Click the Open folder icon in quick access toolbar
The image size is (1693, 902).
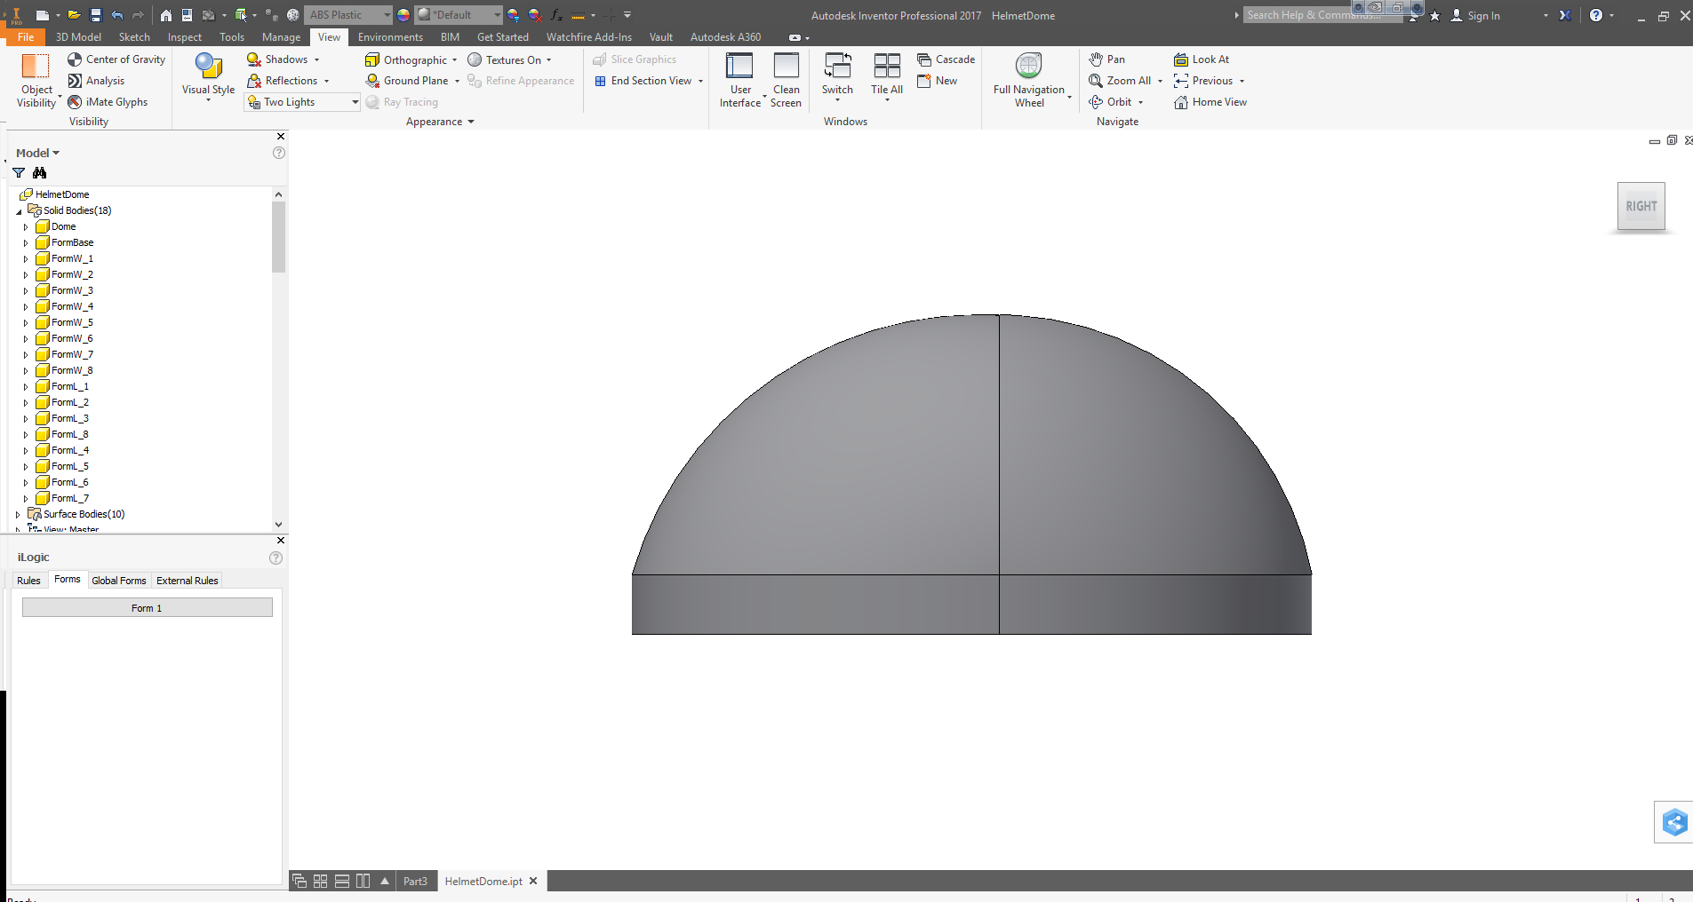click(x=74, y=15)
